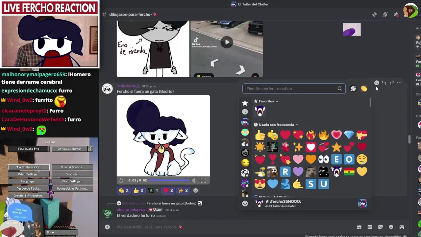The height and width of the screenshot is (237, 421).
Task: Pick the letter R emoji
Action: point(285,171)
